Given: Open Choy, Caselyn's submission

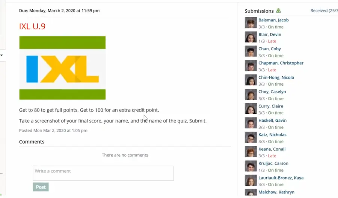Looking at the screenshot, I should [272, 92].
